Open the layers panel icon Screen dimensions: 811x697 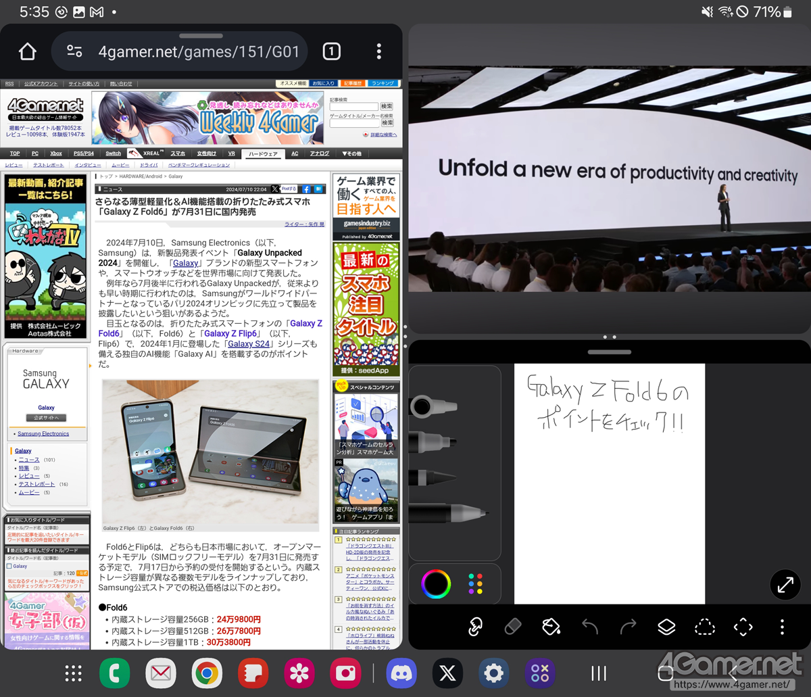[x=666, y=627]
